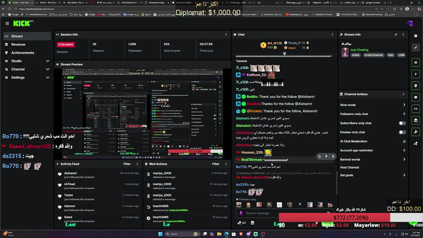This screenshot has height=238, width=423.
Task: Click the broadcast signal icon in right rail
Action: point(416,109)
